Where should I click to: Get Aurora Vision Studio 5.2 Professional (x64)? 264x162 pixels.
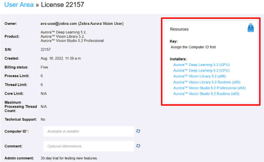[x=209, y=88]
